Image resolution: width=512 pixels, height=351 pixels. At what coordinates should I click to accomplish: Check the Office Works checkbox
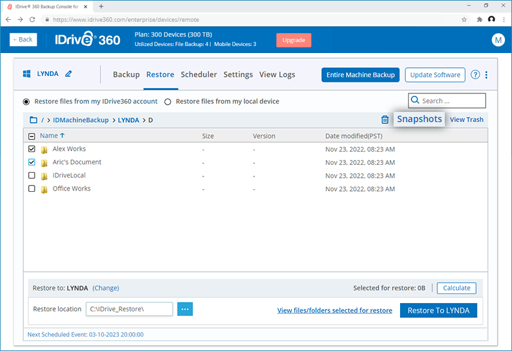click(31, 189)
